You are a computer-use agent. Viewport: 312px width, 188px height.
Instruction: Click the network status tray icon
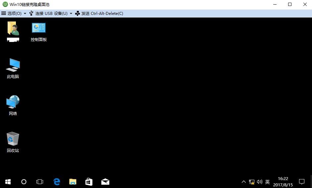coord(252,182)
